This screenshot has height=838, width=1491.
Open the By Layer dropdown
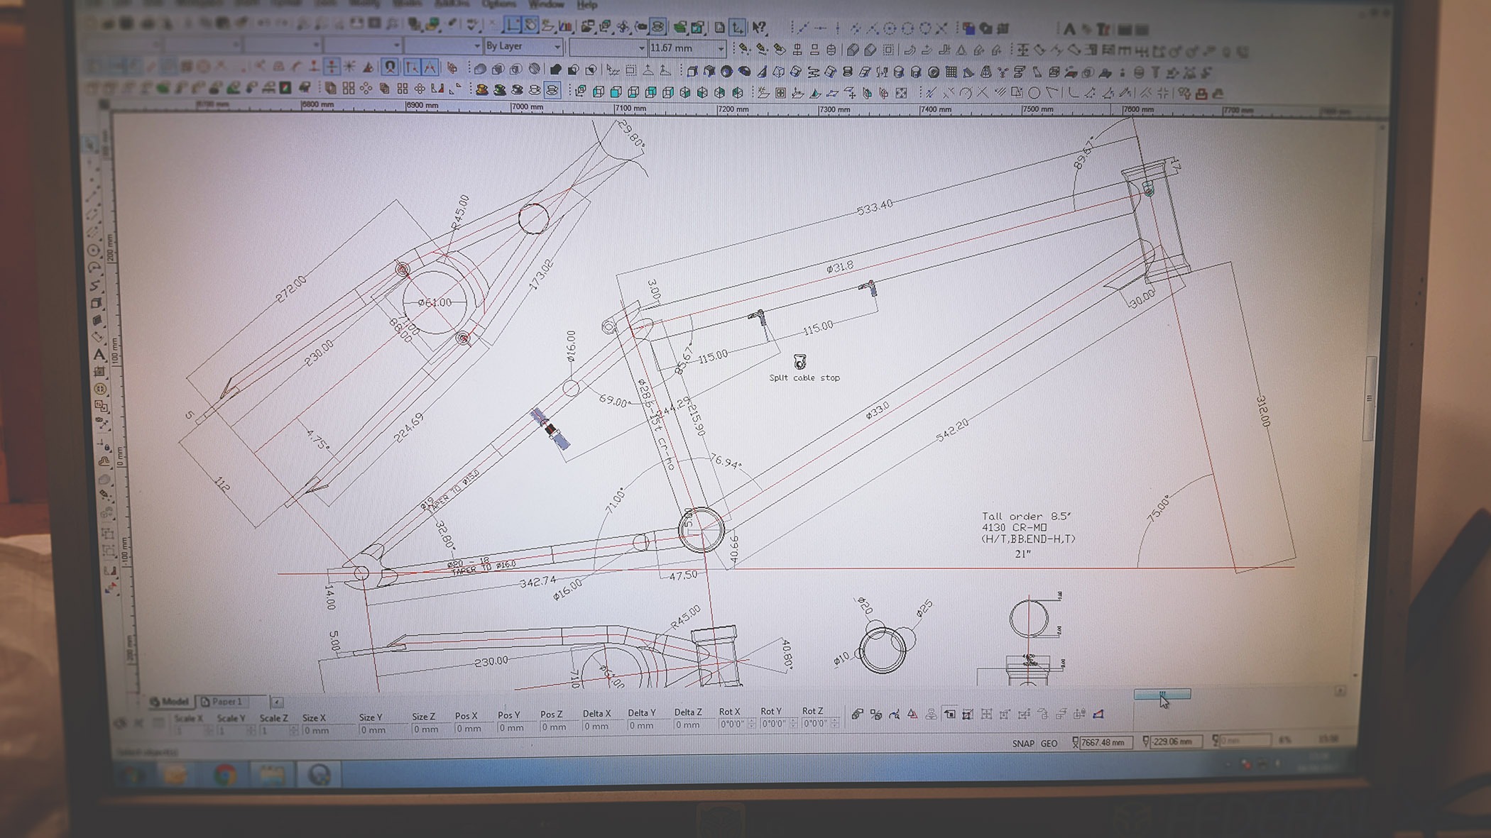[557, 47]
